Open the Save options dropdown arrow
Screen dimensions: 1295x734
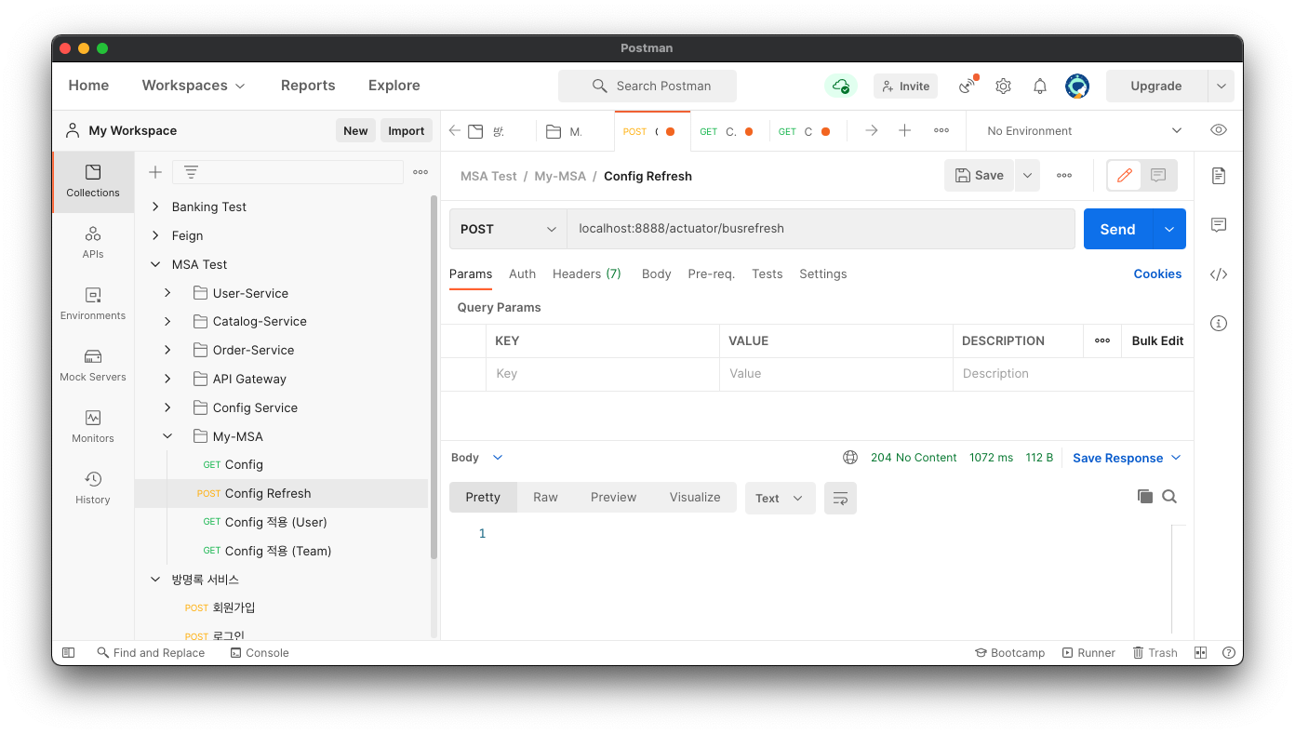point(1027,175)
